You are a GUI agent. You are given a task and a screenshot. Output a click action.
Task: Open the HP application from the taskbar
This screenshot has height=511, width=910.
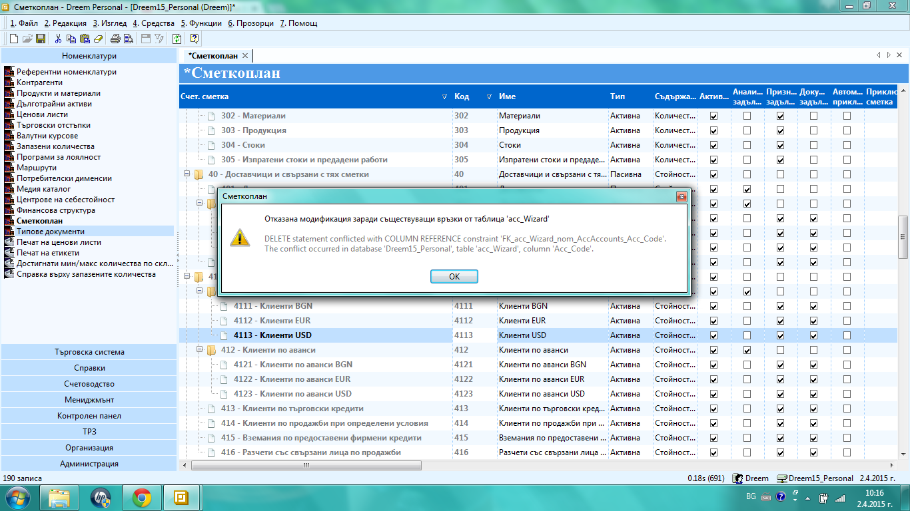pos(101,498)
